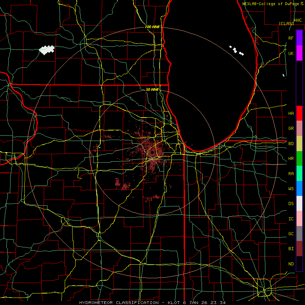Select the DS white legend swatch
This screenshot has width=305, height=305.
click(299, 203)
